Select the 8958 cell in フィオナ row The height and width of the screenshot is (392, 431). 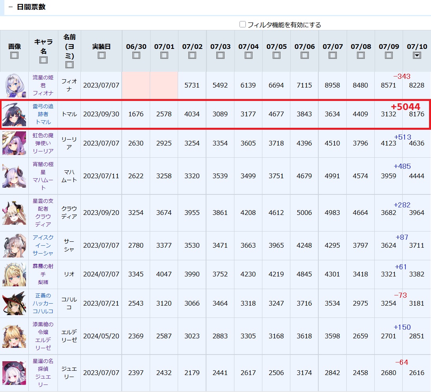(x=333, y=85)
